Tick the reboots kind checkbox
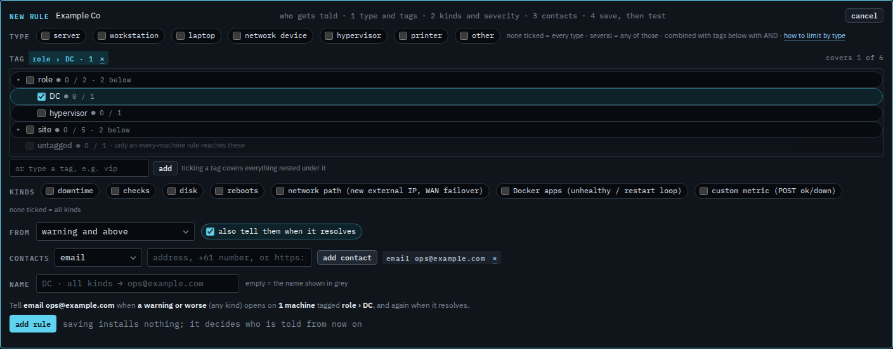 (x=219, y=191)
